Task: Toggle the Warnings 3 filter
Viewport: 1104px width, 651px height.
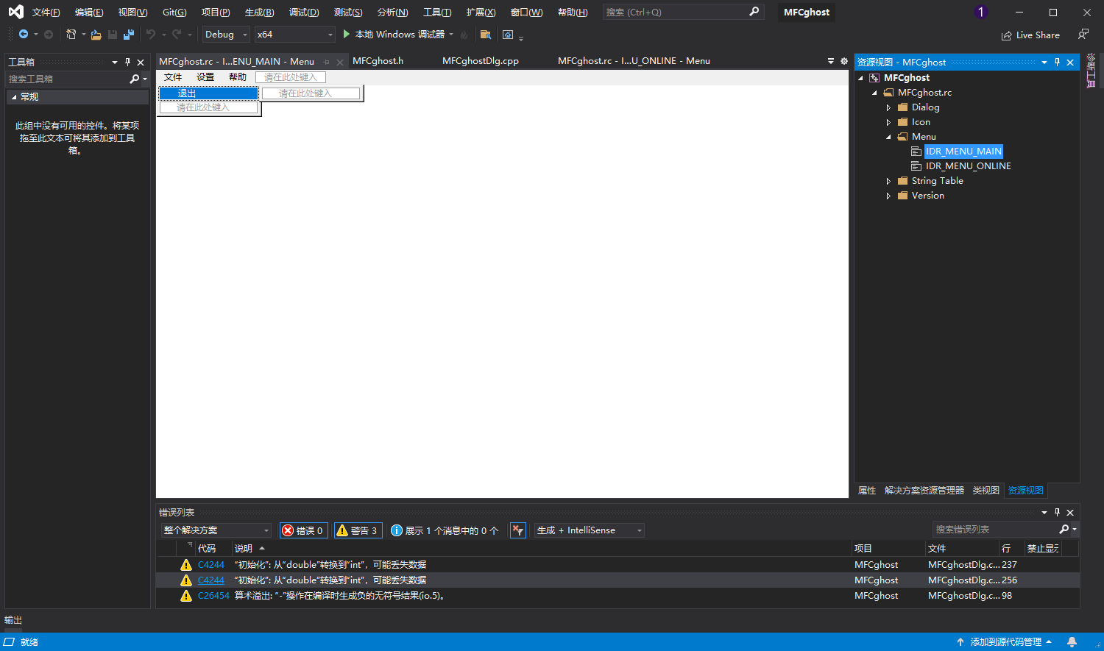Action: click(x=357, y=530)
